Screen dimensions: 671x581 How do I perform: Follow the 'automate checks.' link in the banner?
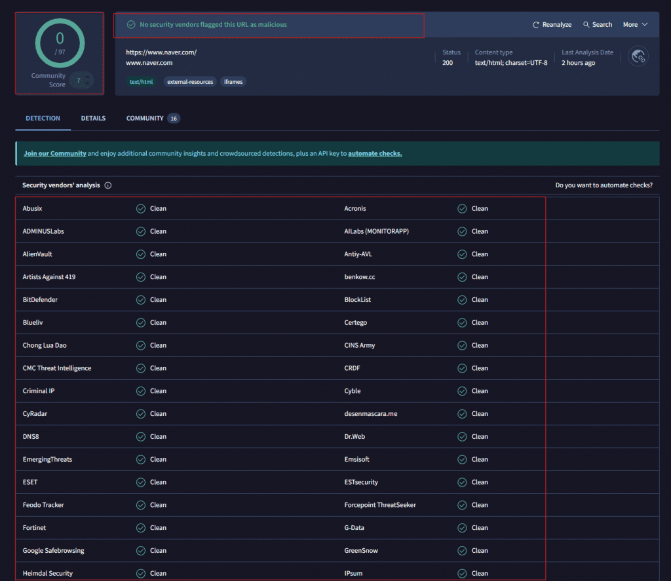click(375, 153)
